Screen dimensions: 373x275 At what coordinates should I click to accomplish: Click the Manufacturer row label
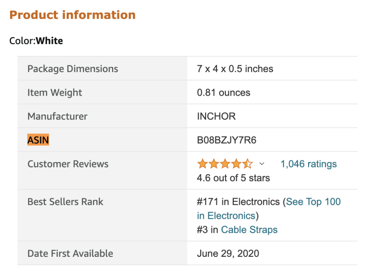57,116
